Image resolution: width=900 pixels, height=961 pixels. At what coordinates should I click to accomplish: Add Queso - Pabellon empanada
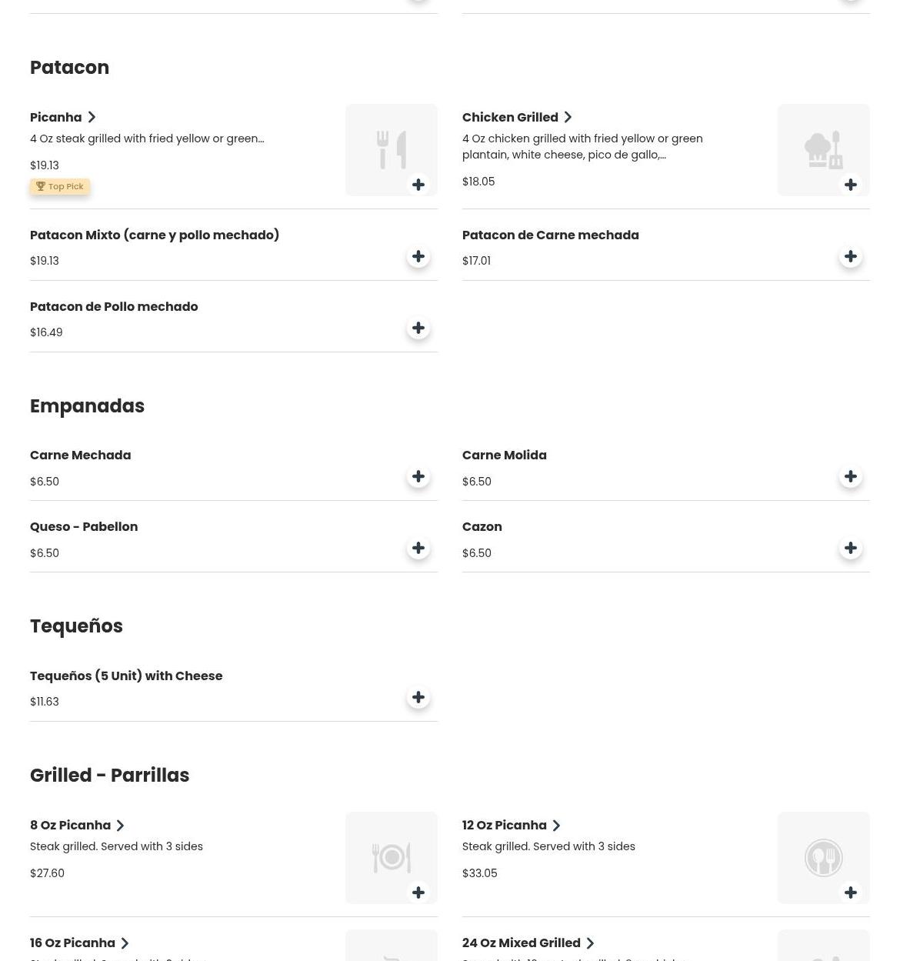point(418,548)
